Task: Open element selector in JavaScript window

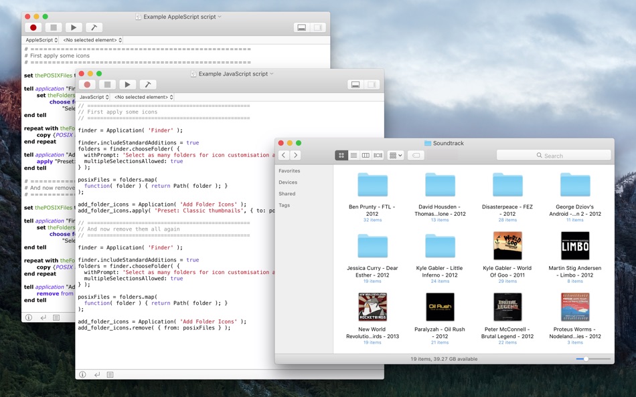Action: (x=143, y=97)
